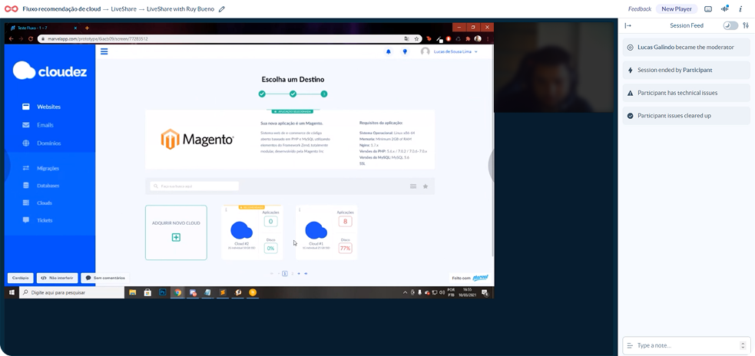Image resolution: width=755 pixels, height=356 pixels.
Task: Click the last page arrow
Action: [306, 273]
